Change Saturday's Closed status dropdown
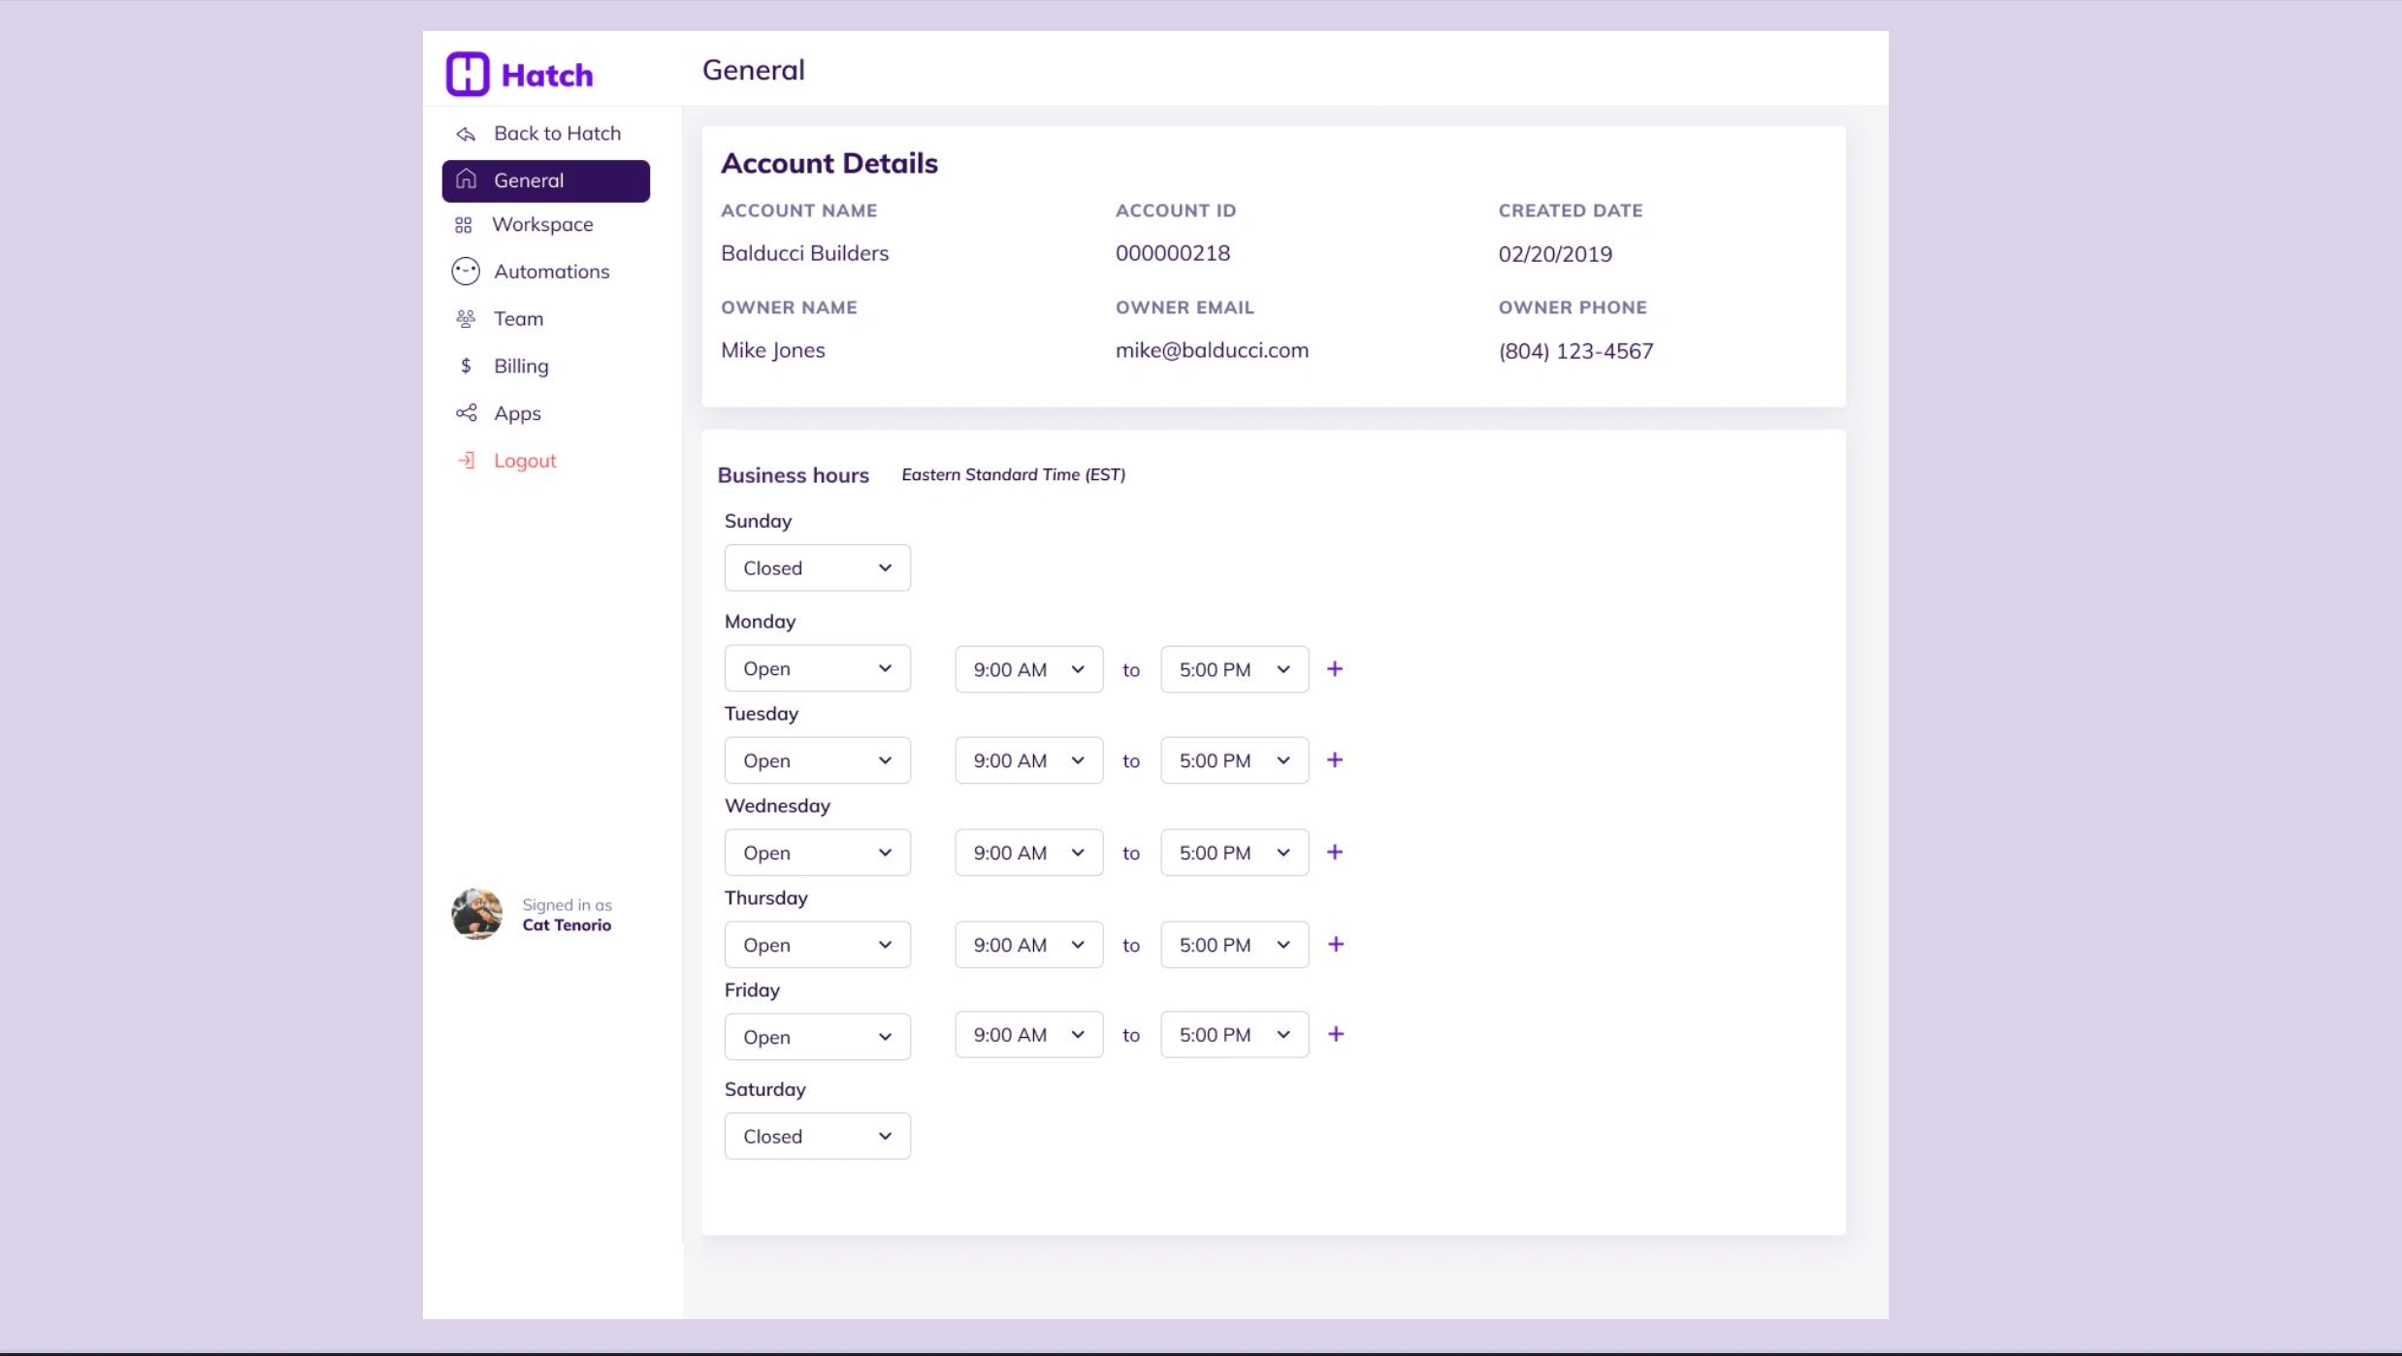 pyautogui.click(x=817, y=1136)
